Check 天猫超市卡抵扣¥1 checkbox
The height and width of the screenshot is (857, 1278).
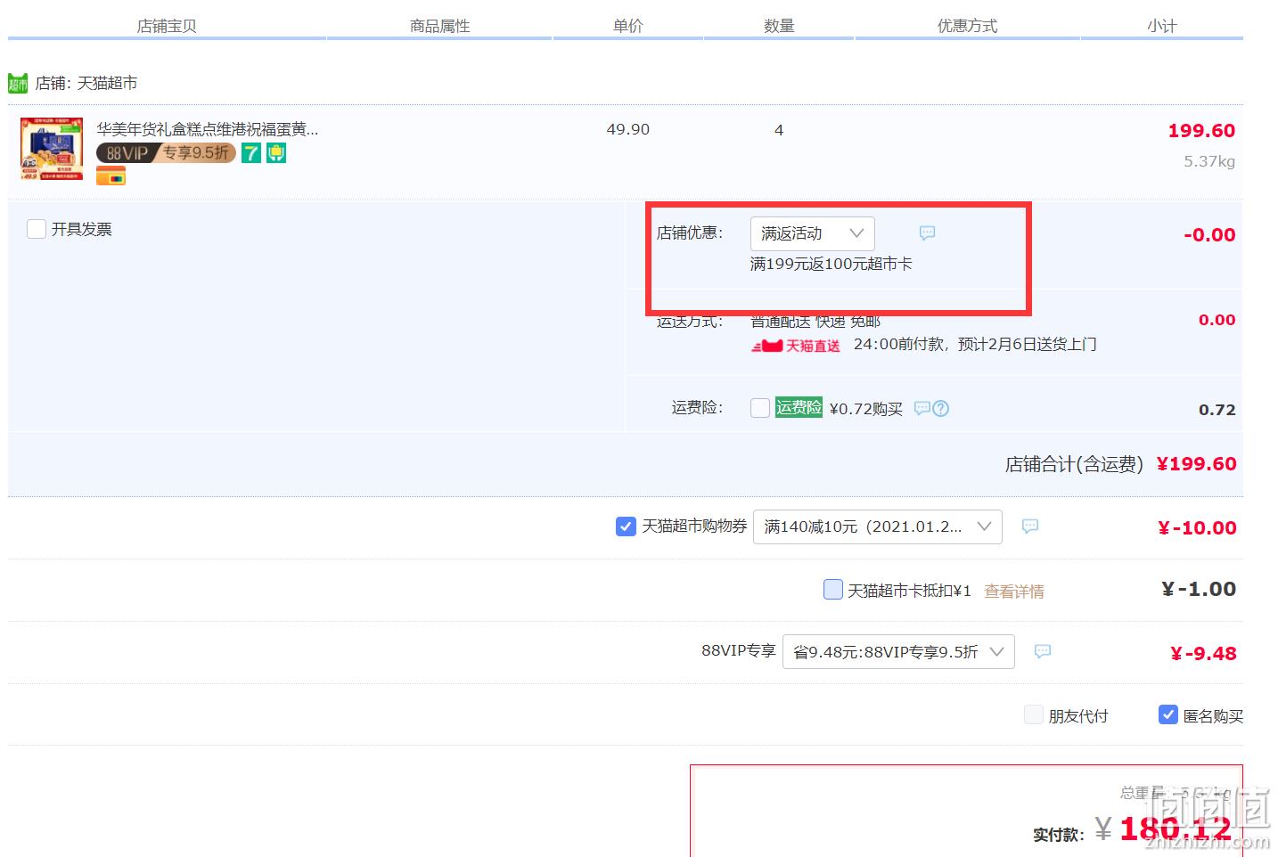pyautogui.click(x=833, y=590)
